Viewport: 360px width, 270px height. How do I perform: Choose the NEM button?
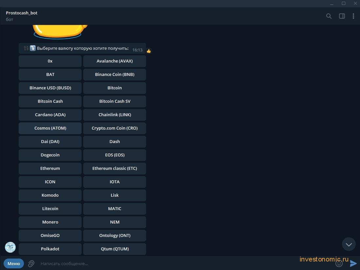point(115,222)
